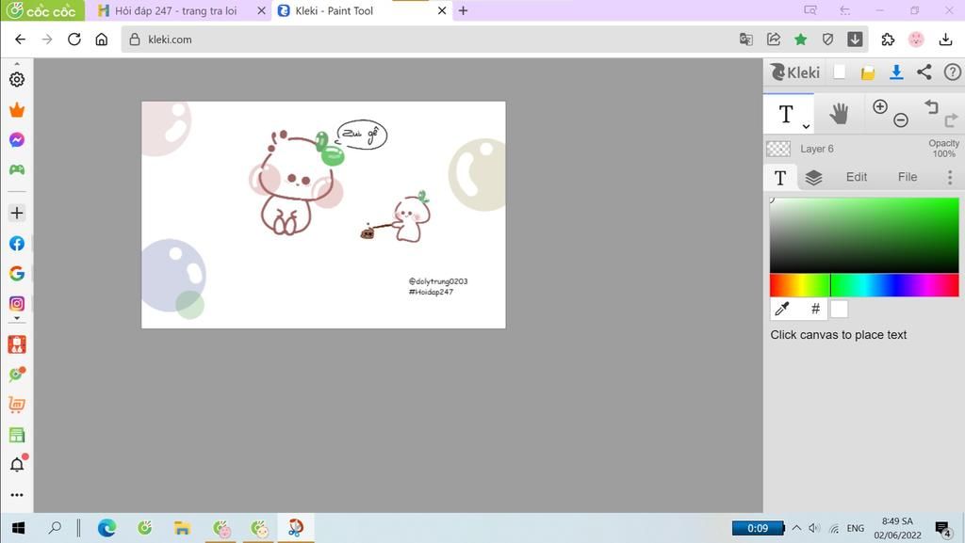Open File Explorer from the taskbar
This screenshot has height=543, width=965.
(182, 528)
